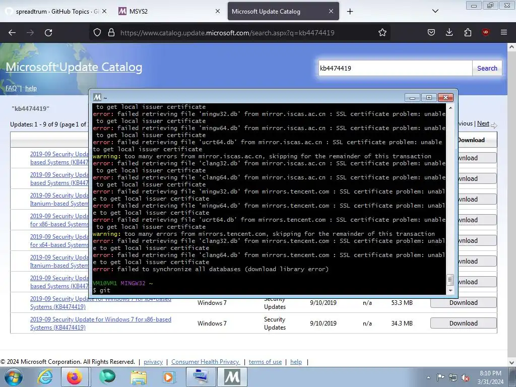The image size is (516, 387).
Task: Open the Firefox hamburger menu
Action: click(503, 33)
